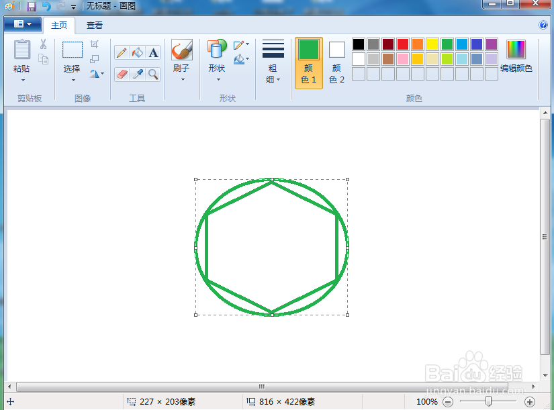Click the zoom in plus button
Screen dimensions: 554x410
(529, 402)
